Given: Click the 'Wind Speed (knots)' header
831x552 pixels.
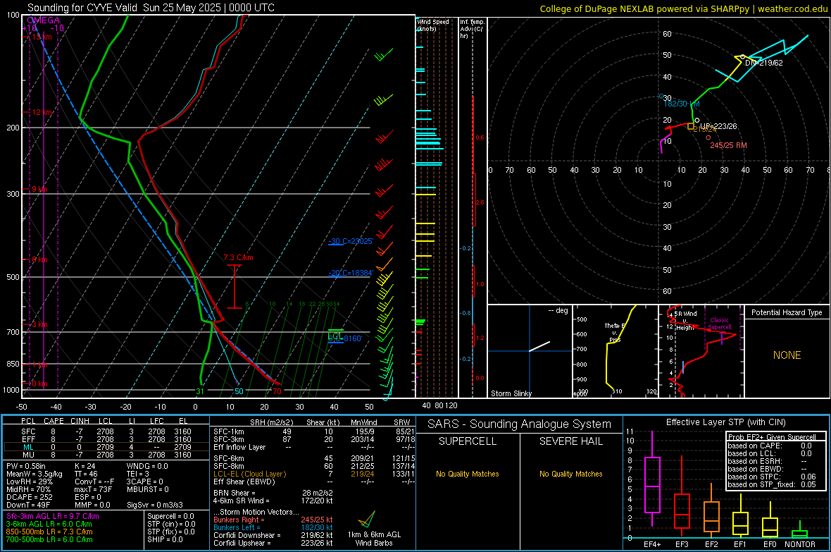Looking at the screenshot, I should [432, 25].
